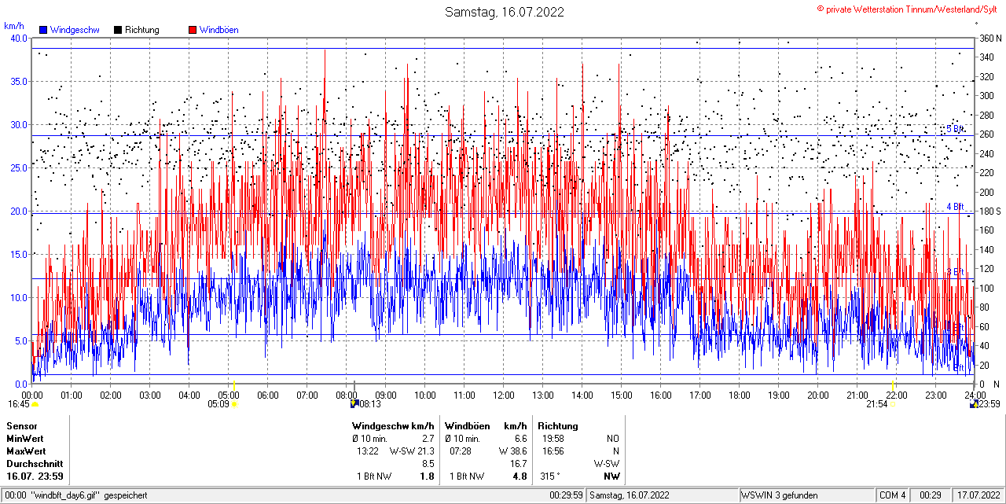Click the moon icon beside 08:13

354,404
